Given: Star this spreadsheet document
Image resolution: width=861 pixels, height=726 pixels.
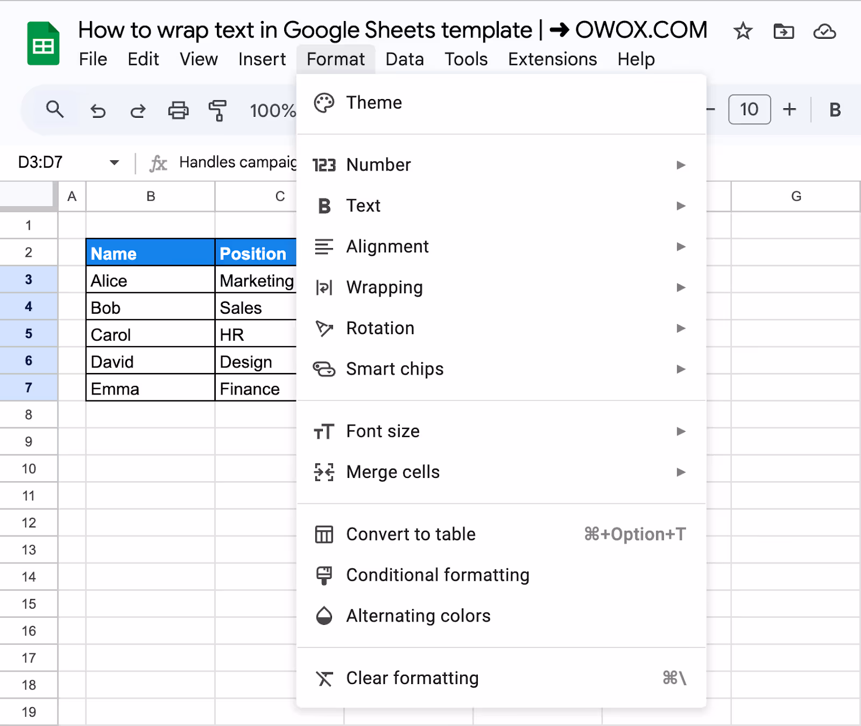Looking at the screenshot, I should click(x=743, y=31).
